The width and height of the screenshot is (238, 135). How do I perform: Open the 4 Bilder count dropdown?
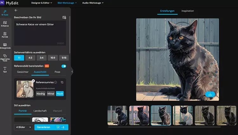point(23,127)
